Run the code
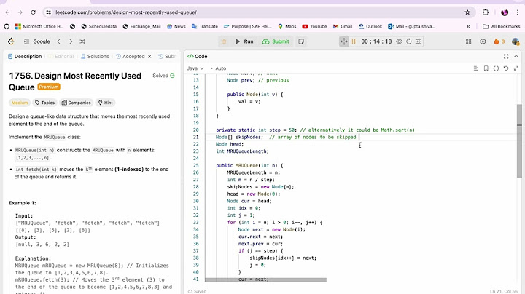 [x=244, y=41]
